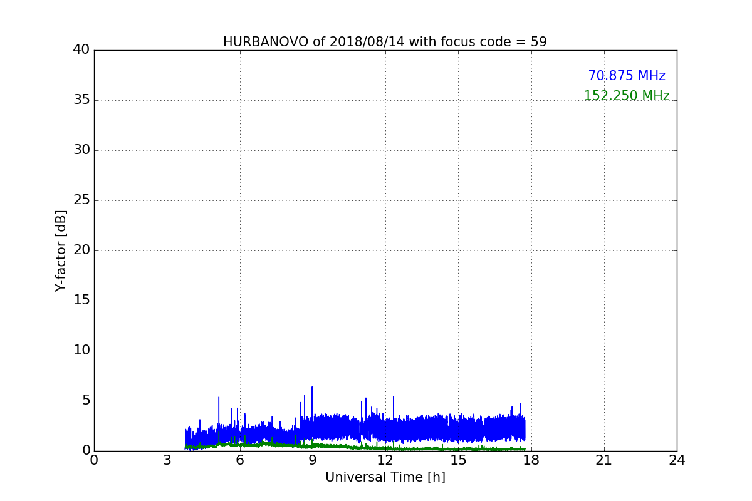Click the x-axis tick label '6'
Image resolution: width=752 pixels, height=501 pixels.
click(240, 460)
